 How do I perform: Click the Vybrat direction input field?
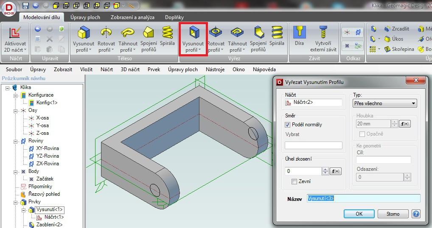(314, 145)
